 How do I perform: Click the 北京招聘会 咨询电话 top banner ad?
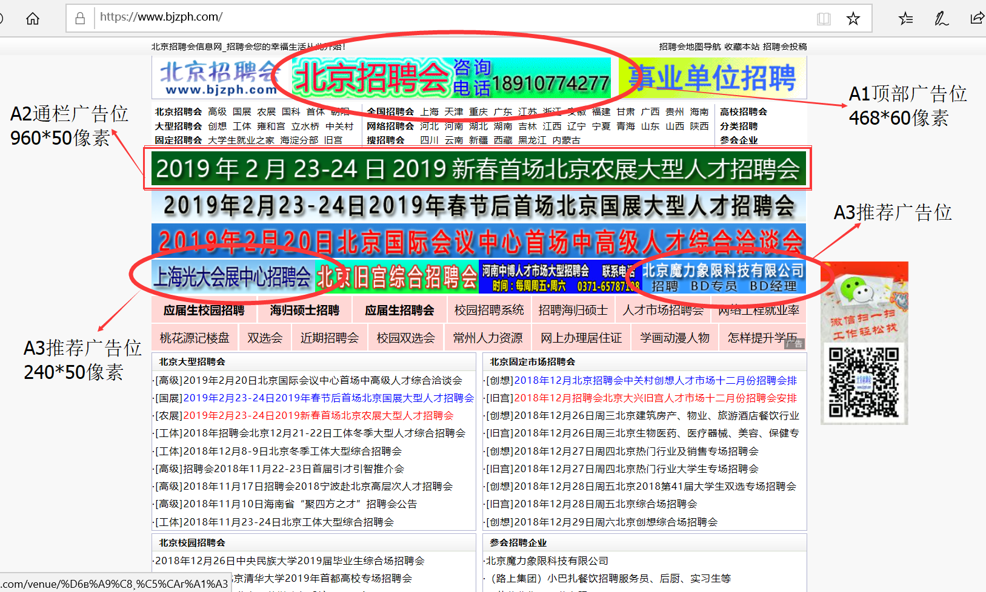pos(451,78)
